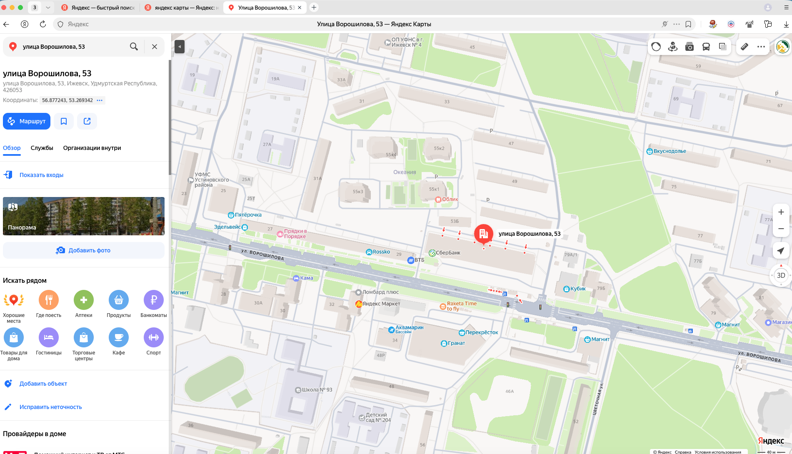Search nearby Хорошие места category
This screenshot has height=454, width=792.
(14, 307)
